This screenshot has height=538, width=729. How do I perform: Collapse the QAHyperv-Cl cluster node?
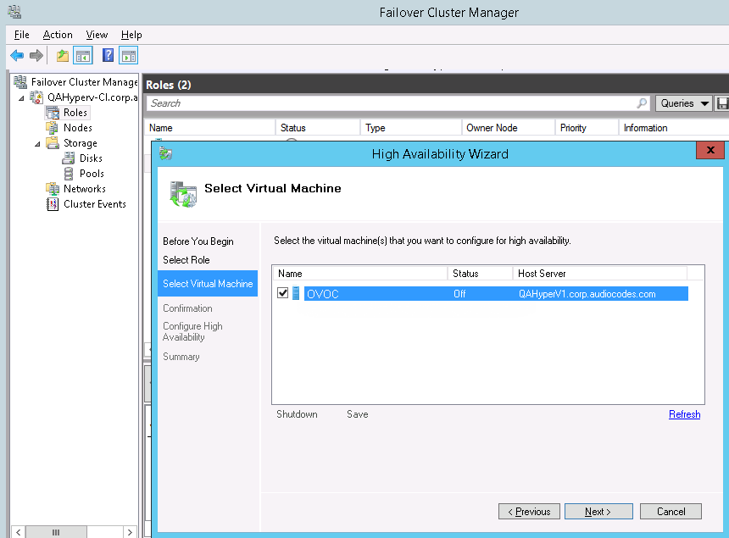22,98
